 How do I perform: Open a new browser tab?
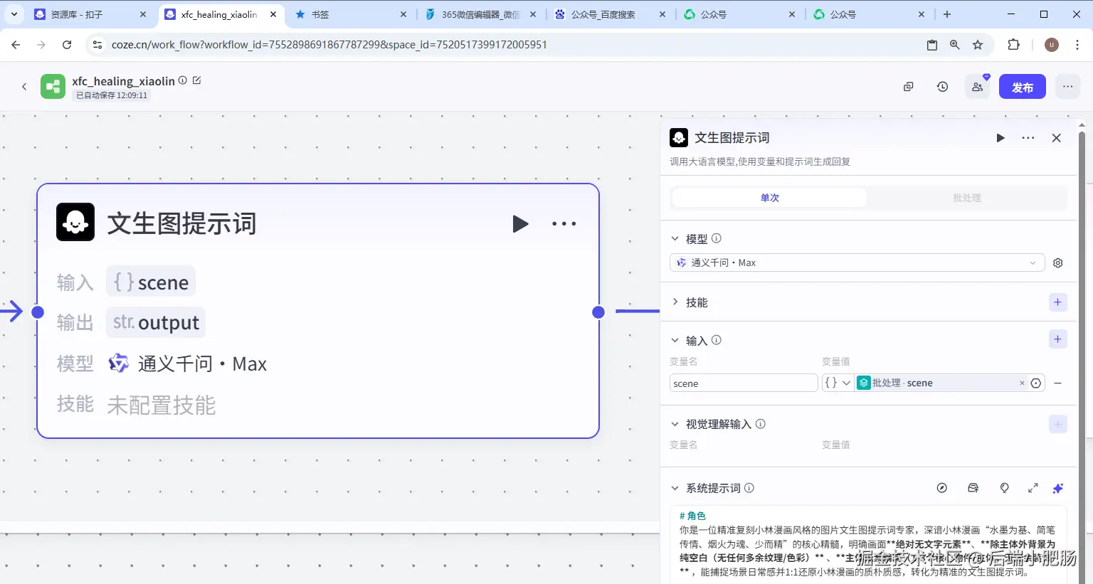pyautogui.click(x=947, y=14)
